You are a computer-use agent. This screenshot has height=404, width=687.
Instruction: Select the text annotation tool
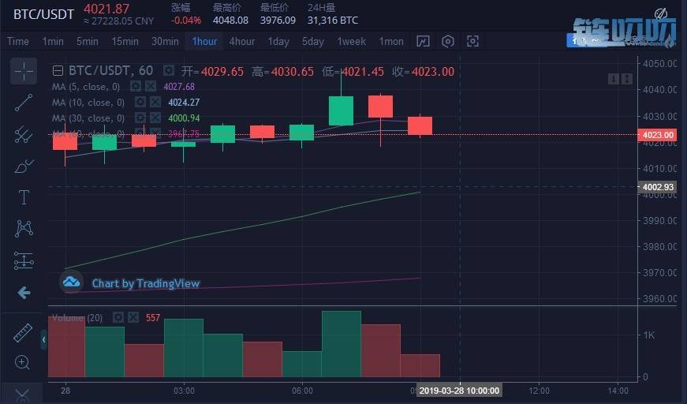tap(24, 197)
